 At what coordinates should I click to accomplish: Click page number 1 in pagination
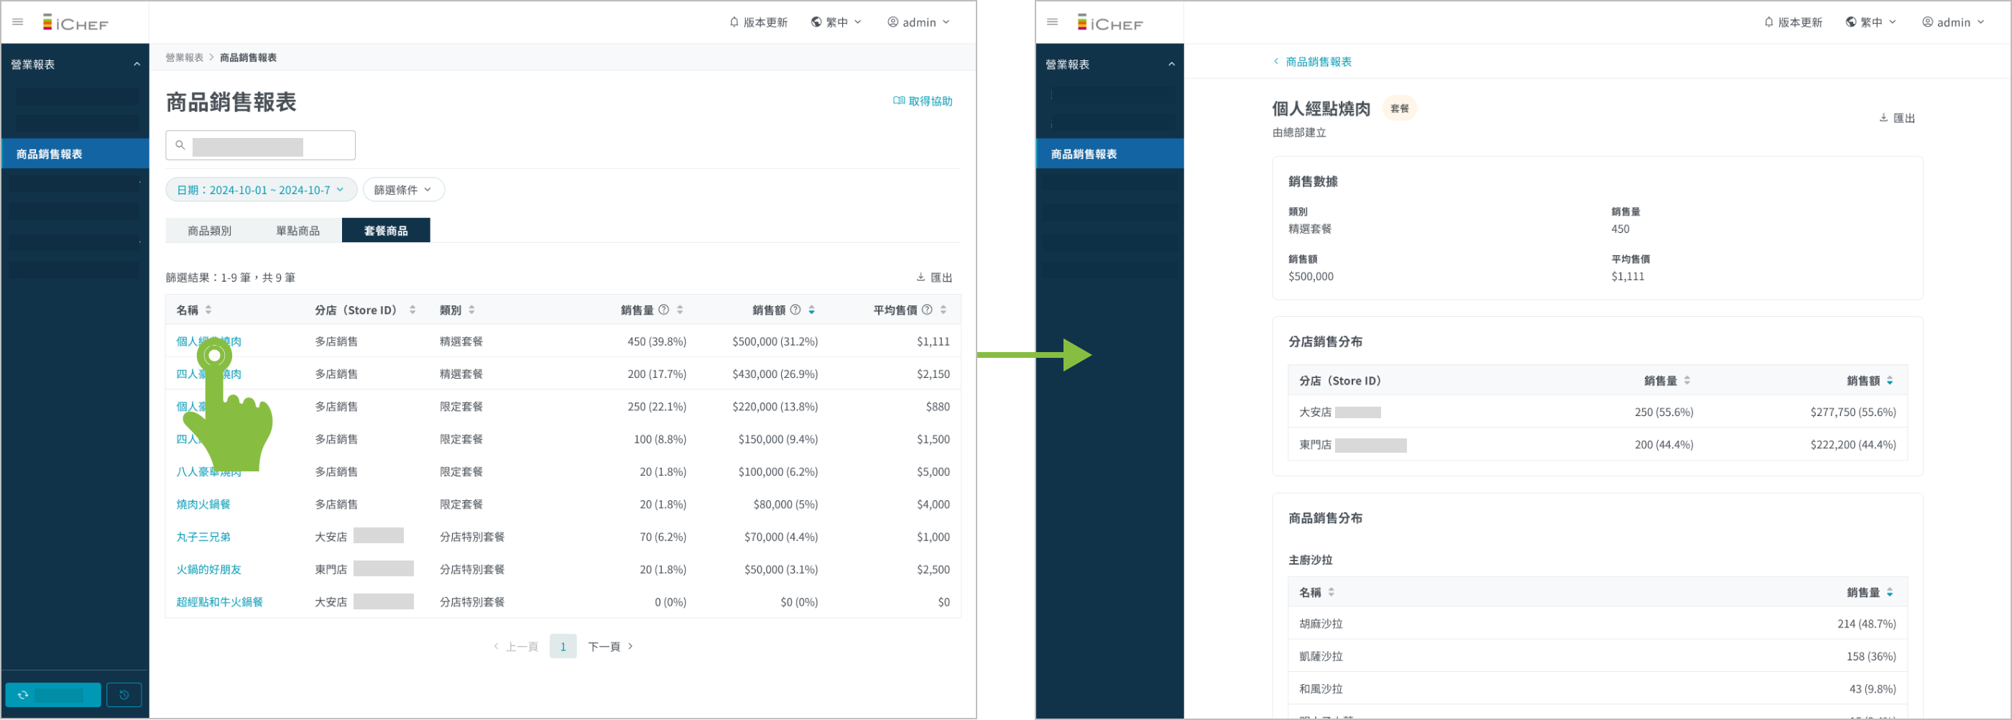click(563, 647)
